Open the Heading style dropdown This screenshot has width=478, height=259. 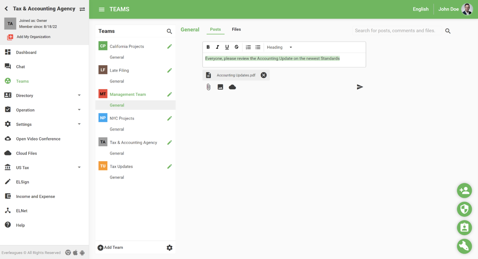tap(280, 47)
